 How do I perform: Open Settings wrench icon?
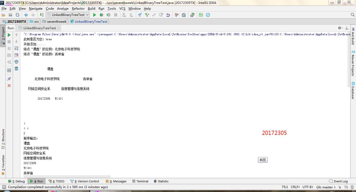177,15
